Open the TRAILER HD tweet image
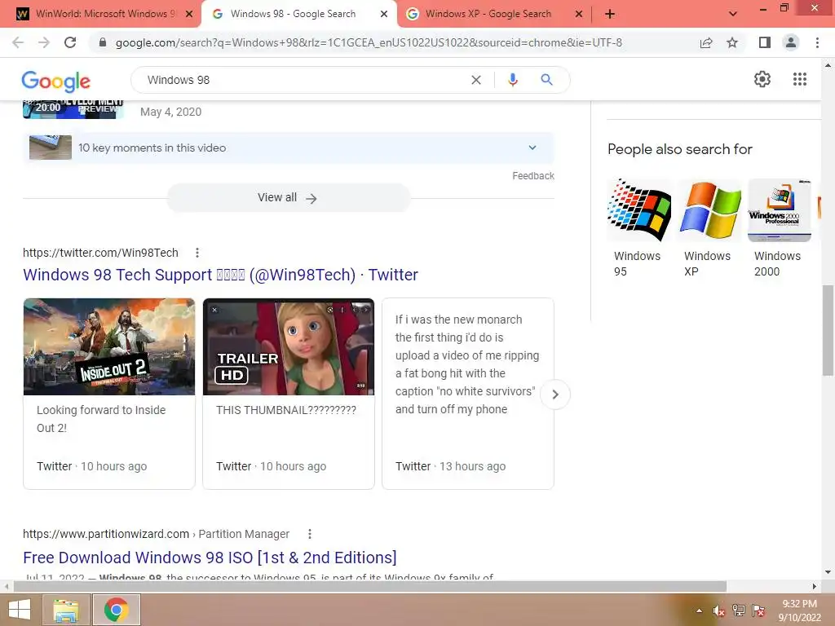835x626 pixels. [x=289, y=346]
